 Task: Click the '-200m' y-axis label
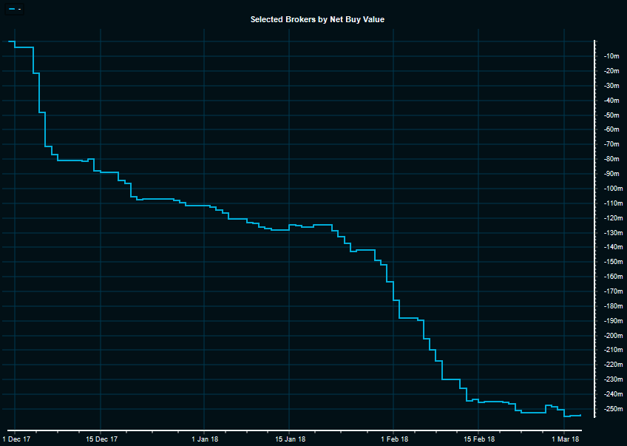tap(612, 335)
